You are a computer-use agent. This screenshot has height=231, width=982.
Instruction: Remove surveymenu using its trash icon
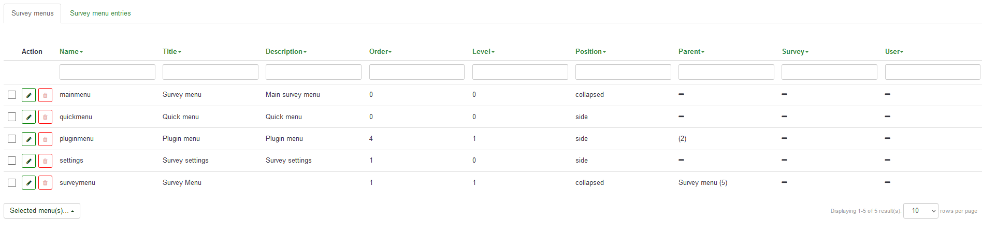[x=45, y=183]
